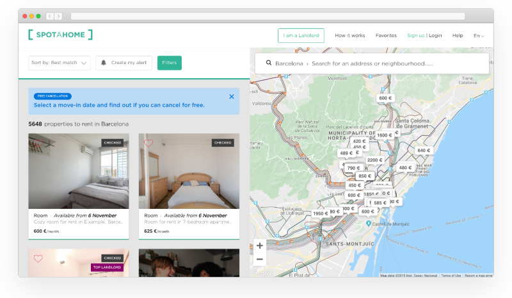This screenshot has height=298, width=512.
Task: Open the 7-bedroom apartment room photo
Action: tap(189, 171)
